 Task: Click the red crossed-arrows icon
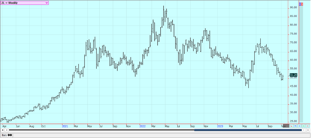point(308,126)
